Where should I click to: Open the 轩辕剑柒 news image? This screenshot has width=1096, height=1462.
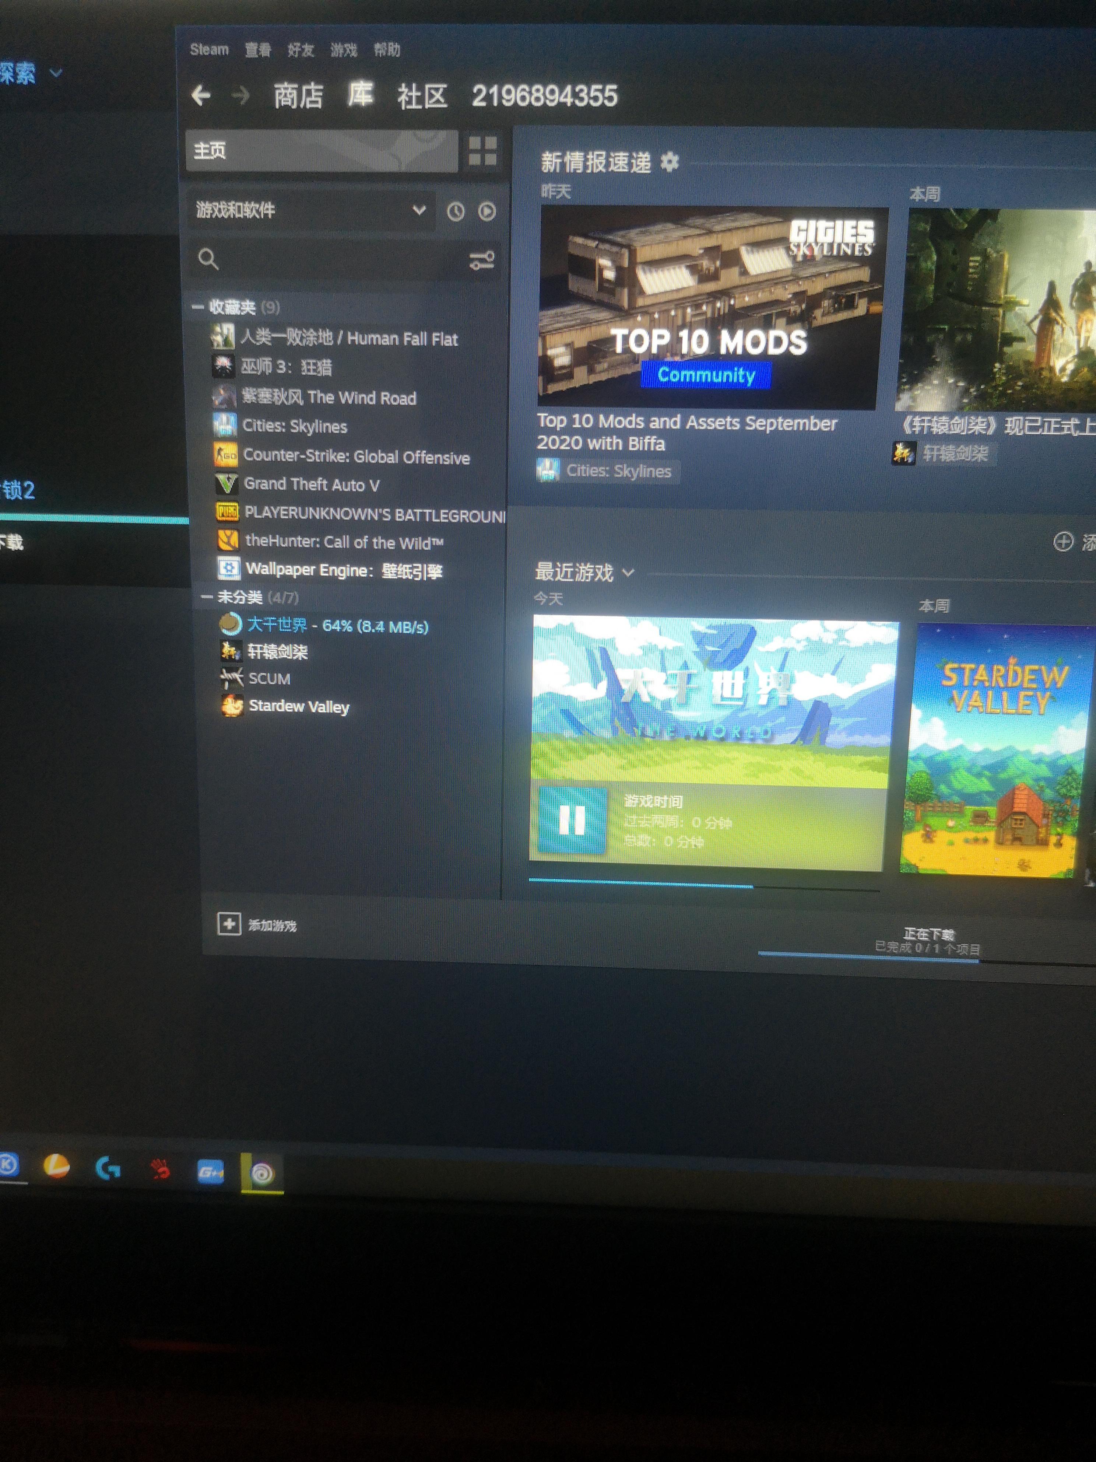(996, 309)
